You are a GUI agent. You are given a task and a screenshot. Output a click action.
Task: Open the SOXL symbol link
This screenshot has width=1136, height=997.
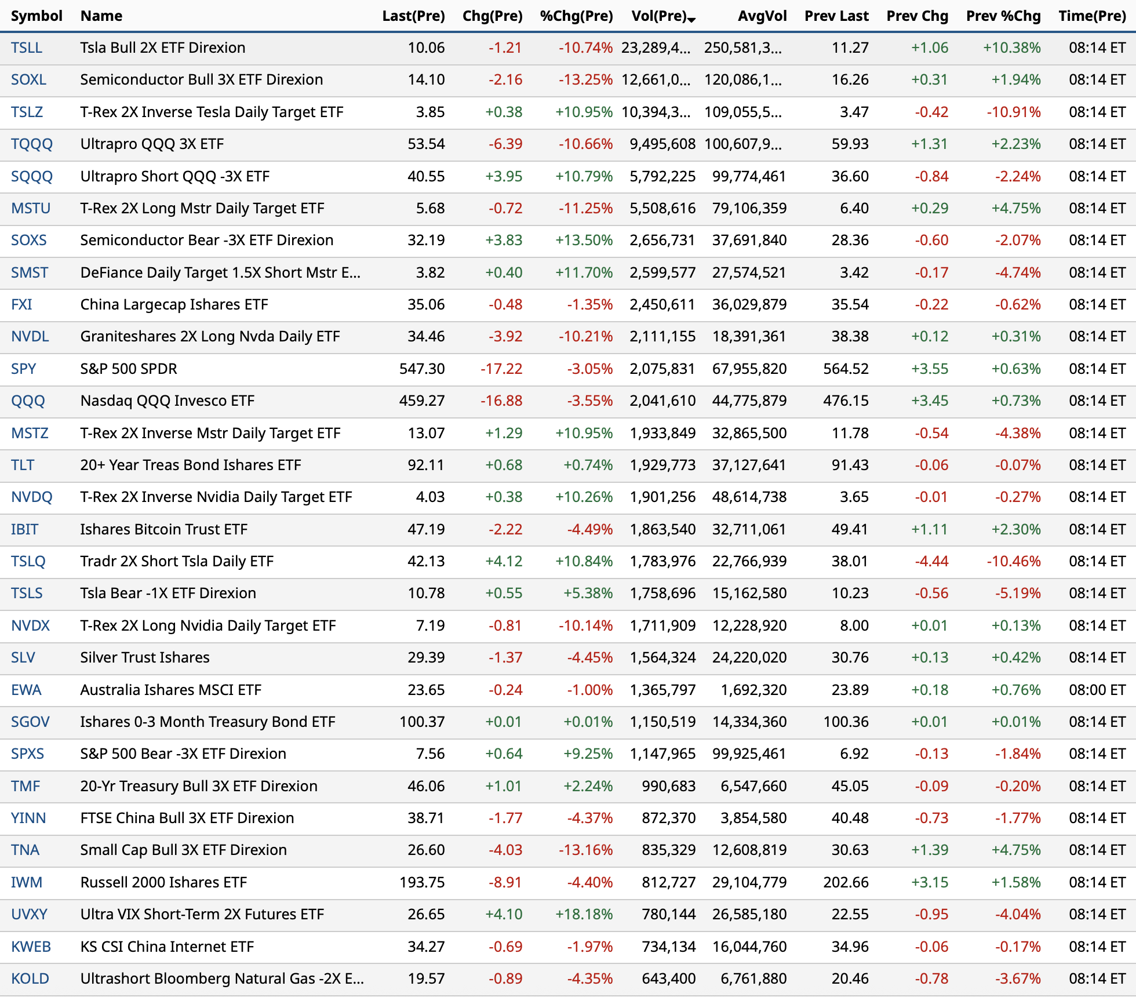28,79
